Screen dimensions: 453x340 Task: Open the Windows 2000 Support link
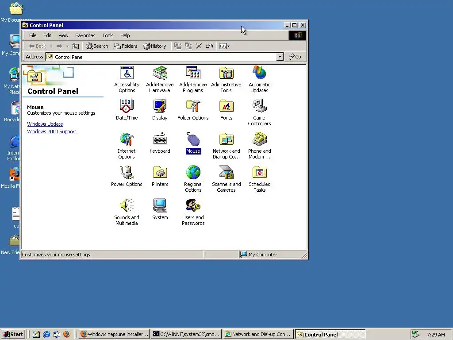point(52,131)
